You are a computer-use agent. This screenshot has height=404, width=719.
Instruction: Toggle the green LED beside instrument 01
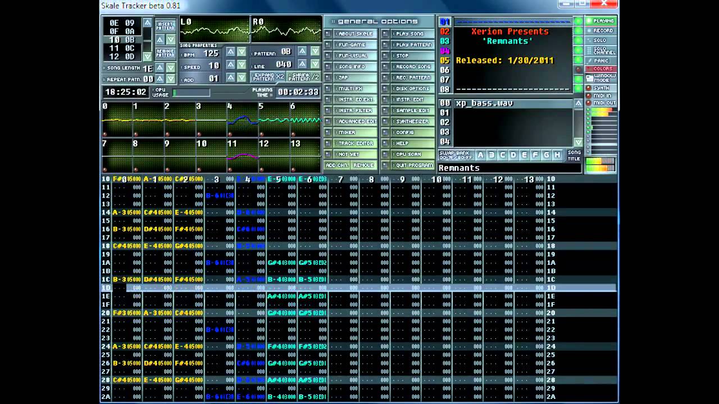pos(577,21)
